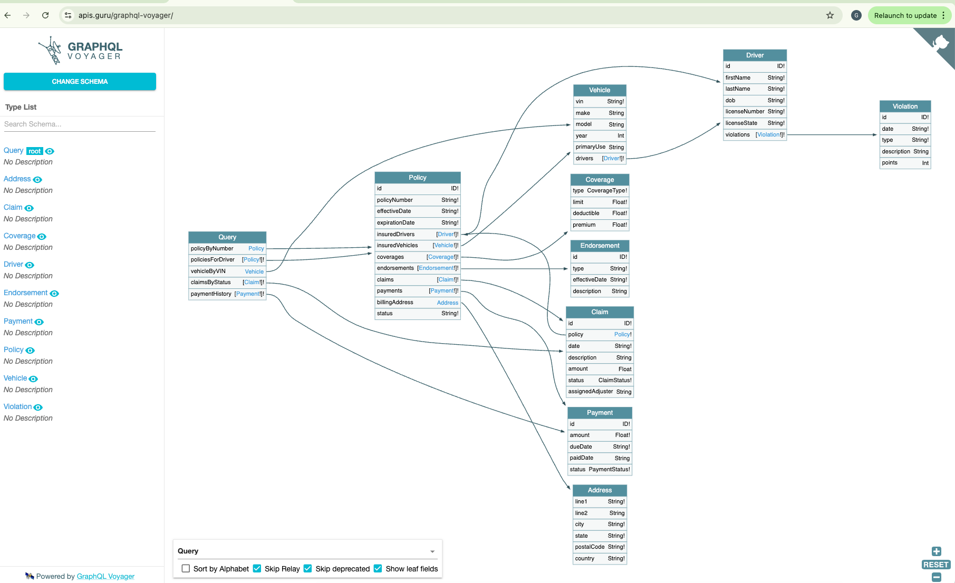This screenshot has width=955, height=583.
Task: Click the zoom out minus icon
Action: click(936, 577)
